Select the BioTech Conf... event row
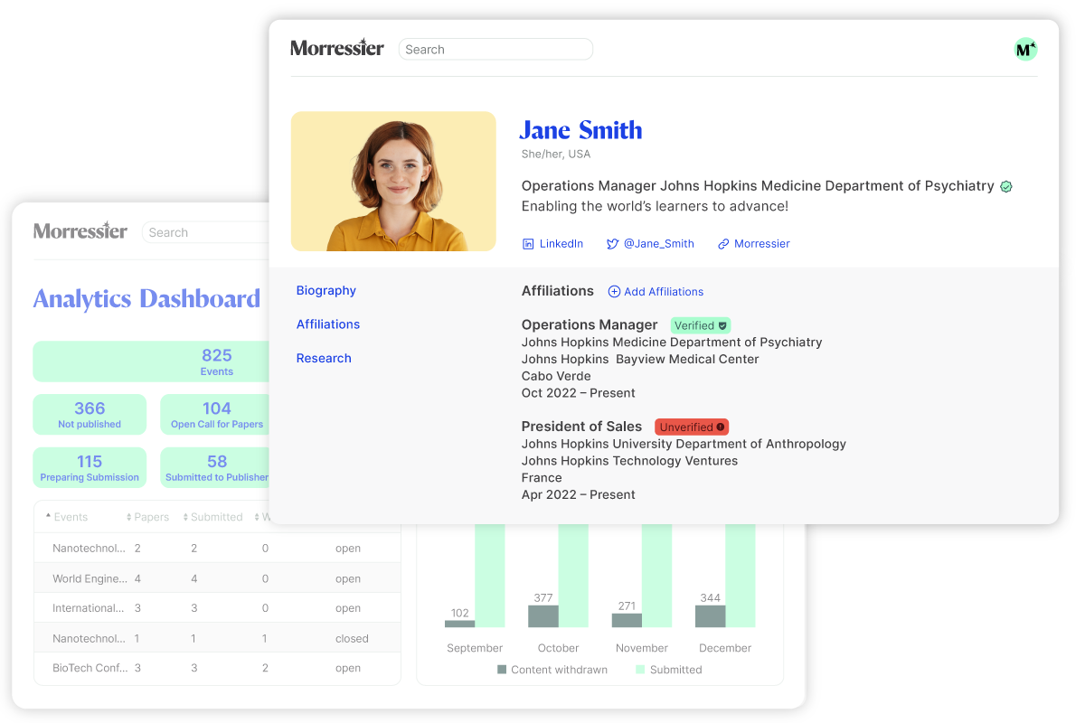Screen dimensions: 1085x723 coord(217,668)
